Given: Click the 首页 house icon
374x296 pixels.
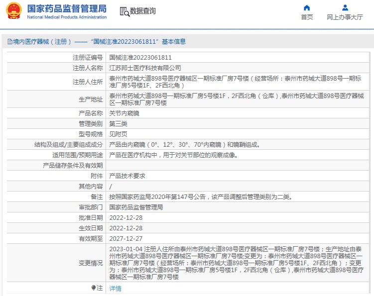Looking at the screenshot, I should 307,7.
